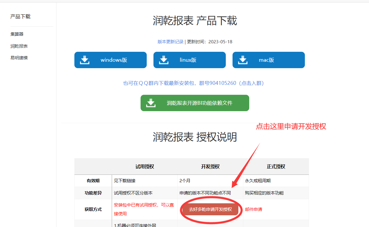
Task: Click download icon on linux版 button
Action: (x=164, y=60)
